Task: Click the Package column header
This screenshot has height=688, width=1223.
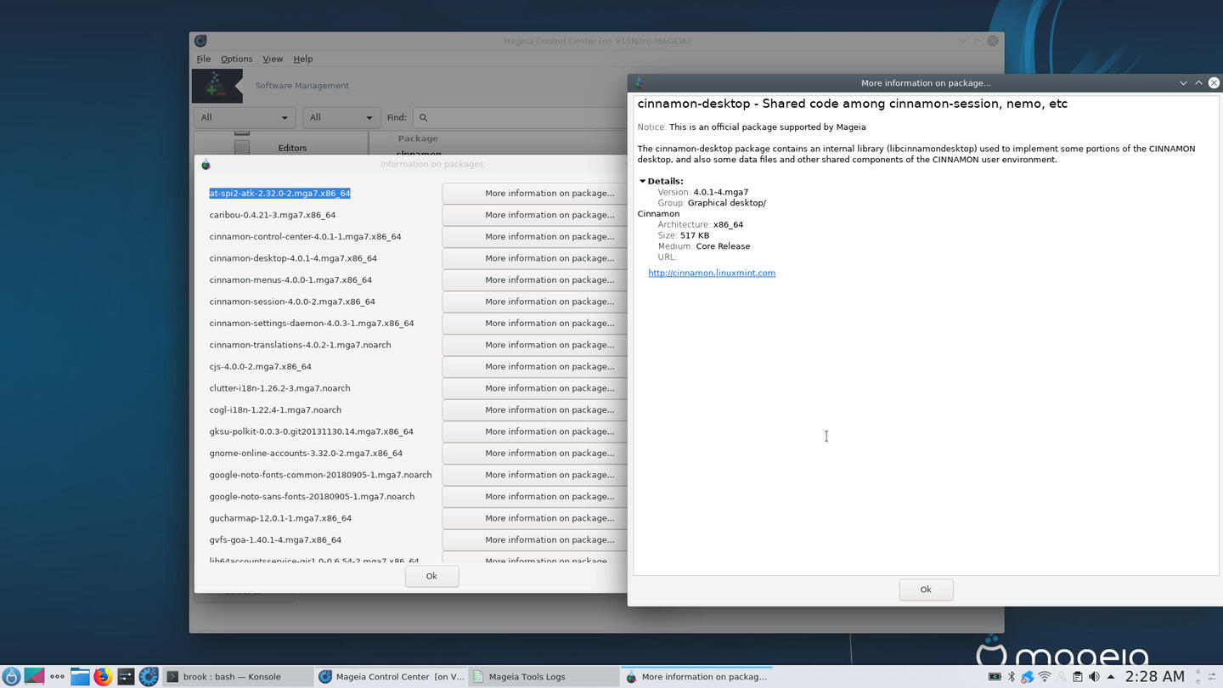Action: pos(418,138)
